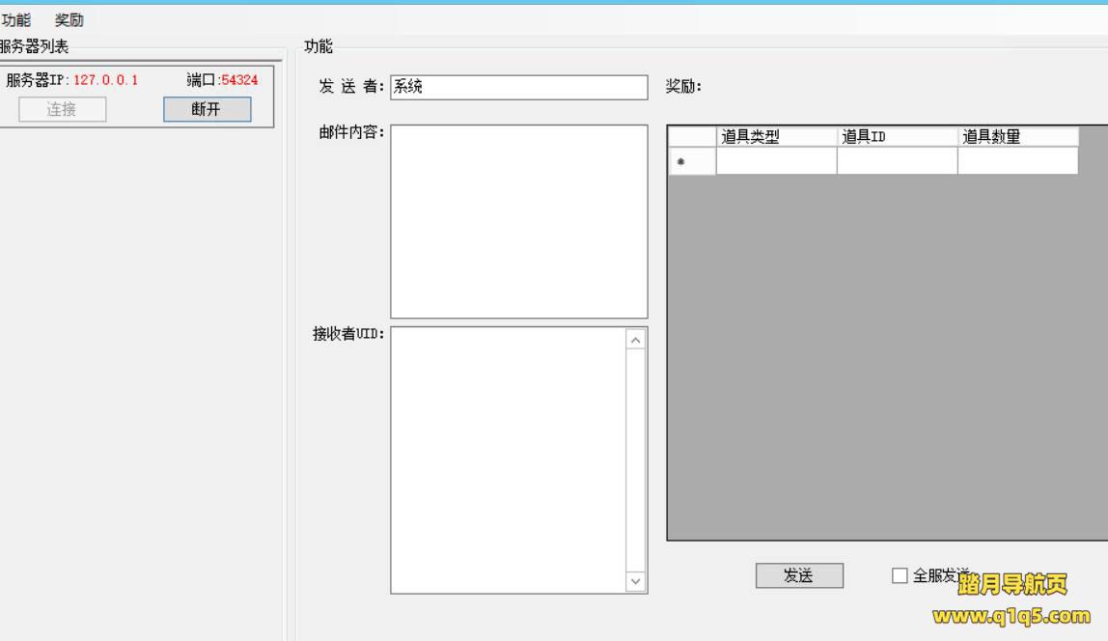Open the 奖励 menu

(69, 20)
